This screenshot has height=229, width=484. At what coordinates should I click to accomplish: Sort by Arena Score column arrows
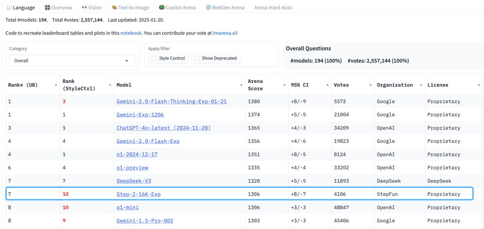pos(284,85)
